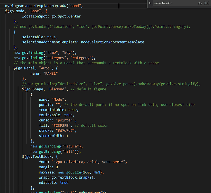
Task: Toggle the match case Aa icon
Action: pyautogui.click(x=200, y=3)
